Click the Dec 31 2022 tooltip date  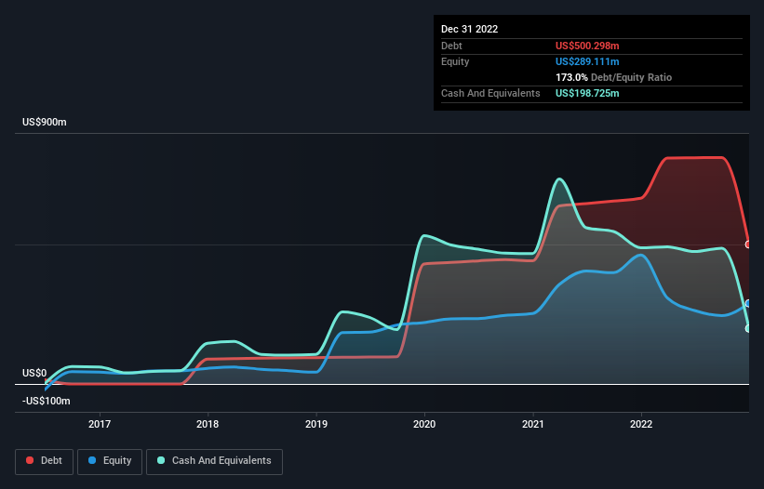(470, 29)
